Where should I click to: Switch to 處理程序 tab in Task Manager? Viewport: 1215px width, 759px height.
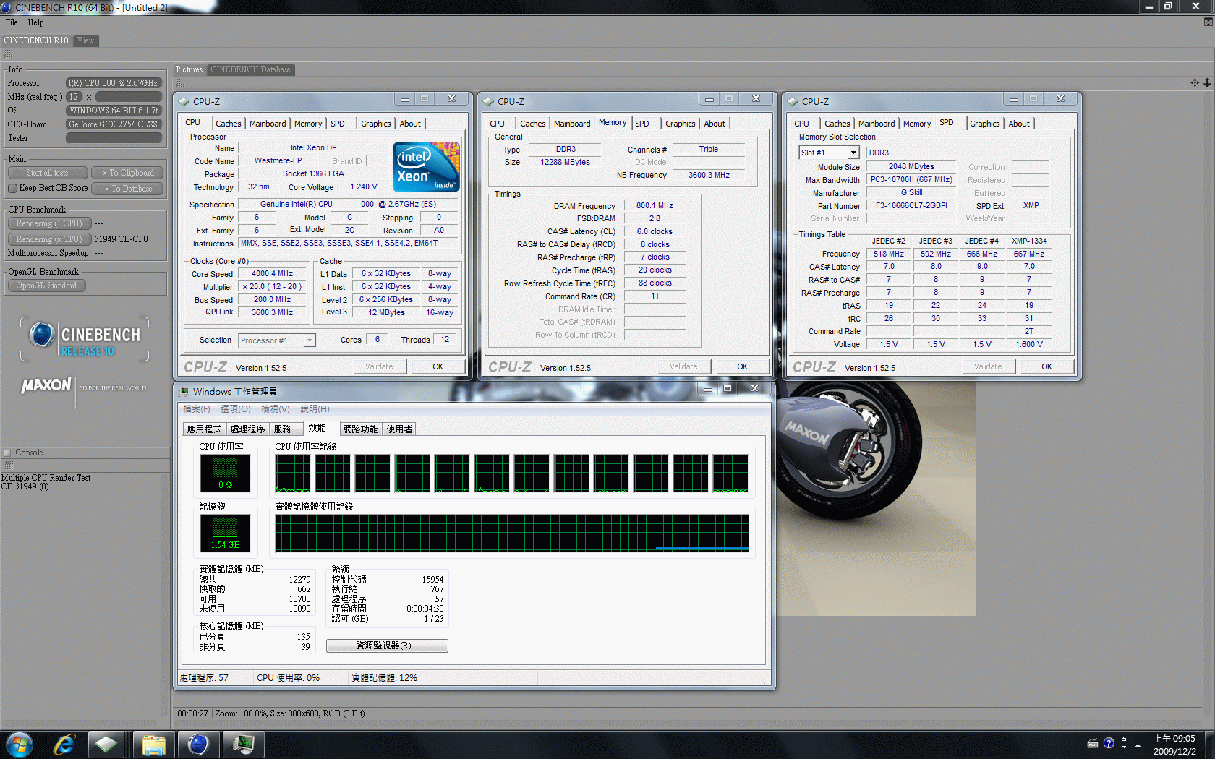(x=248, y=429)
